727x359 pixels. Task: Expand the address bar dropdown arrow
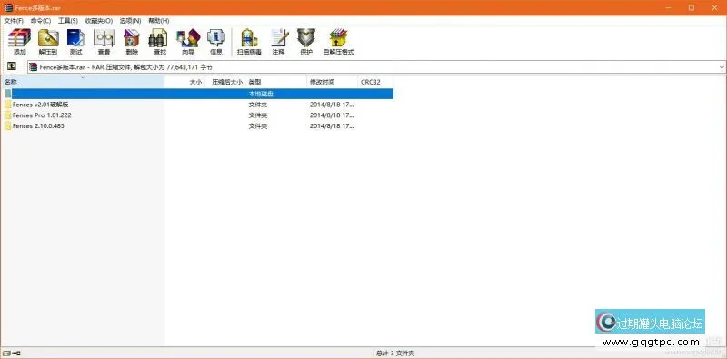click(722, 67)
